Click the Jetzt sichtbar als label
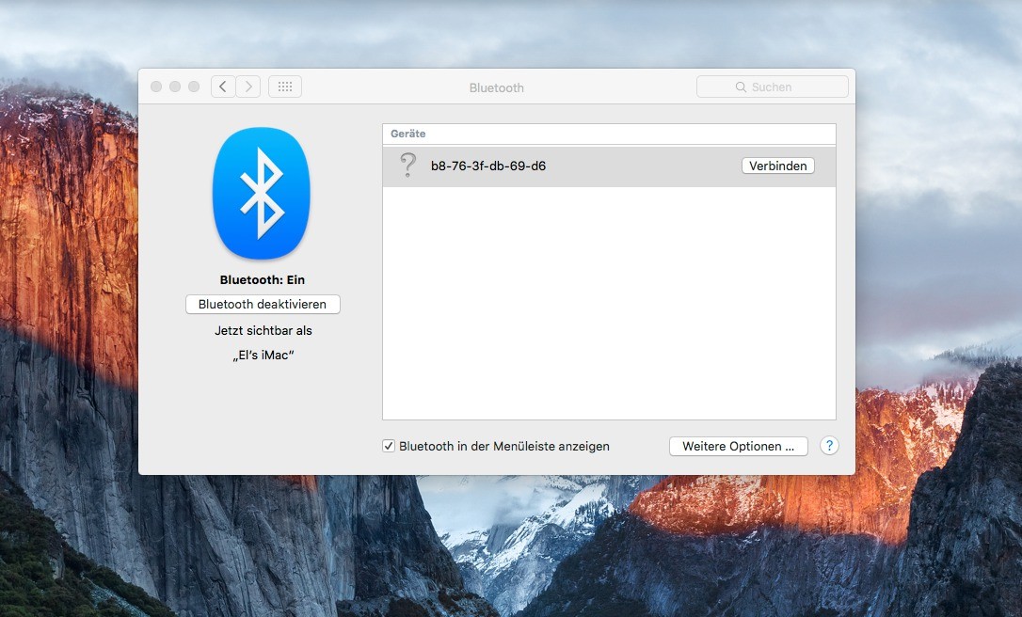This screenshot has width=1022, height=617. (263, 330)
